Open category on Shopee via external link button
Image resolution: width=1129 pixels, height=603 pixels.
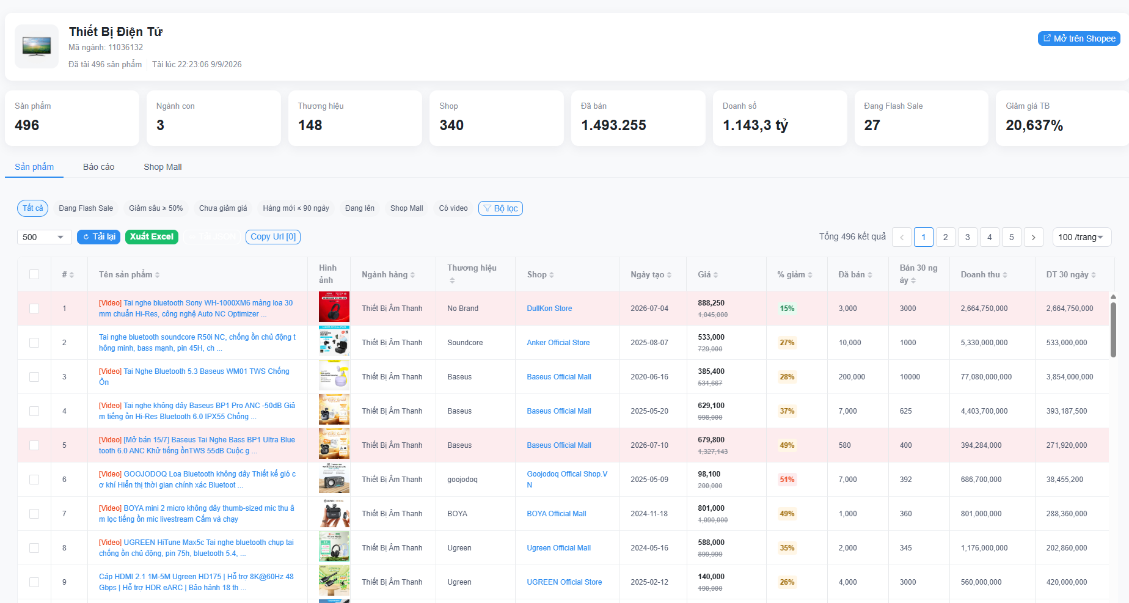tap(1078, 38)
